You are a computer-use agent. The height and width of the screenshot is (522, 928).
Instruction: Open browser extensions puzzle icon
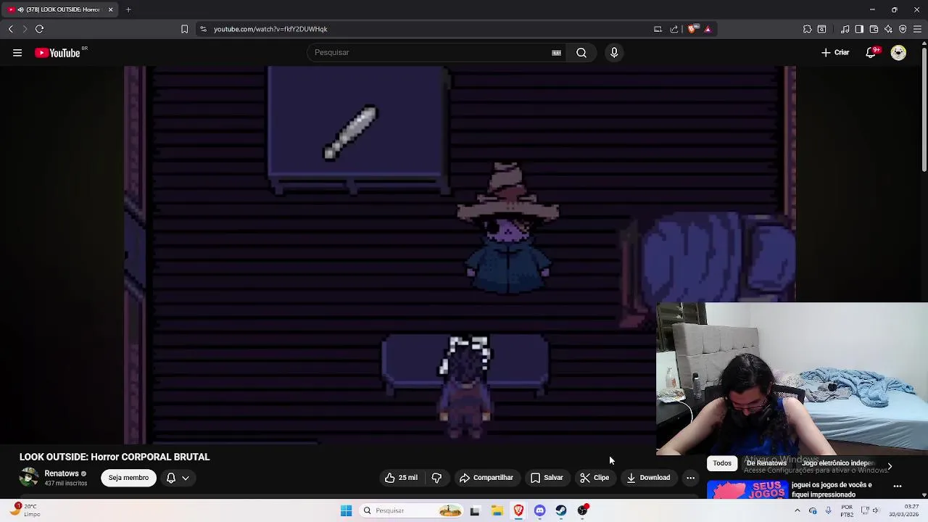(807, 29)
